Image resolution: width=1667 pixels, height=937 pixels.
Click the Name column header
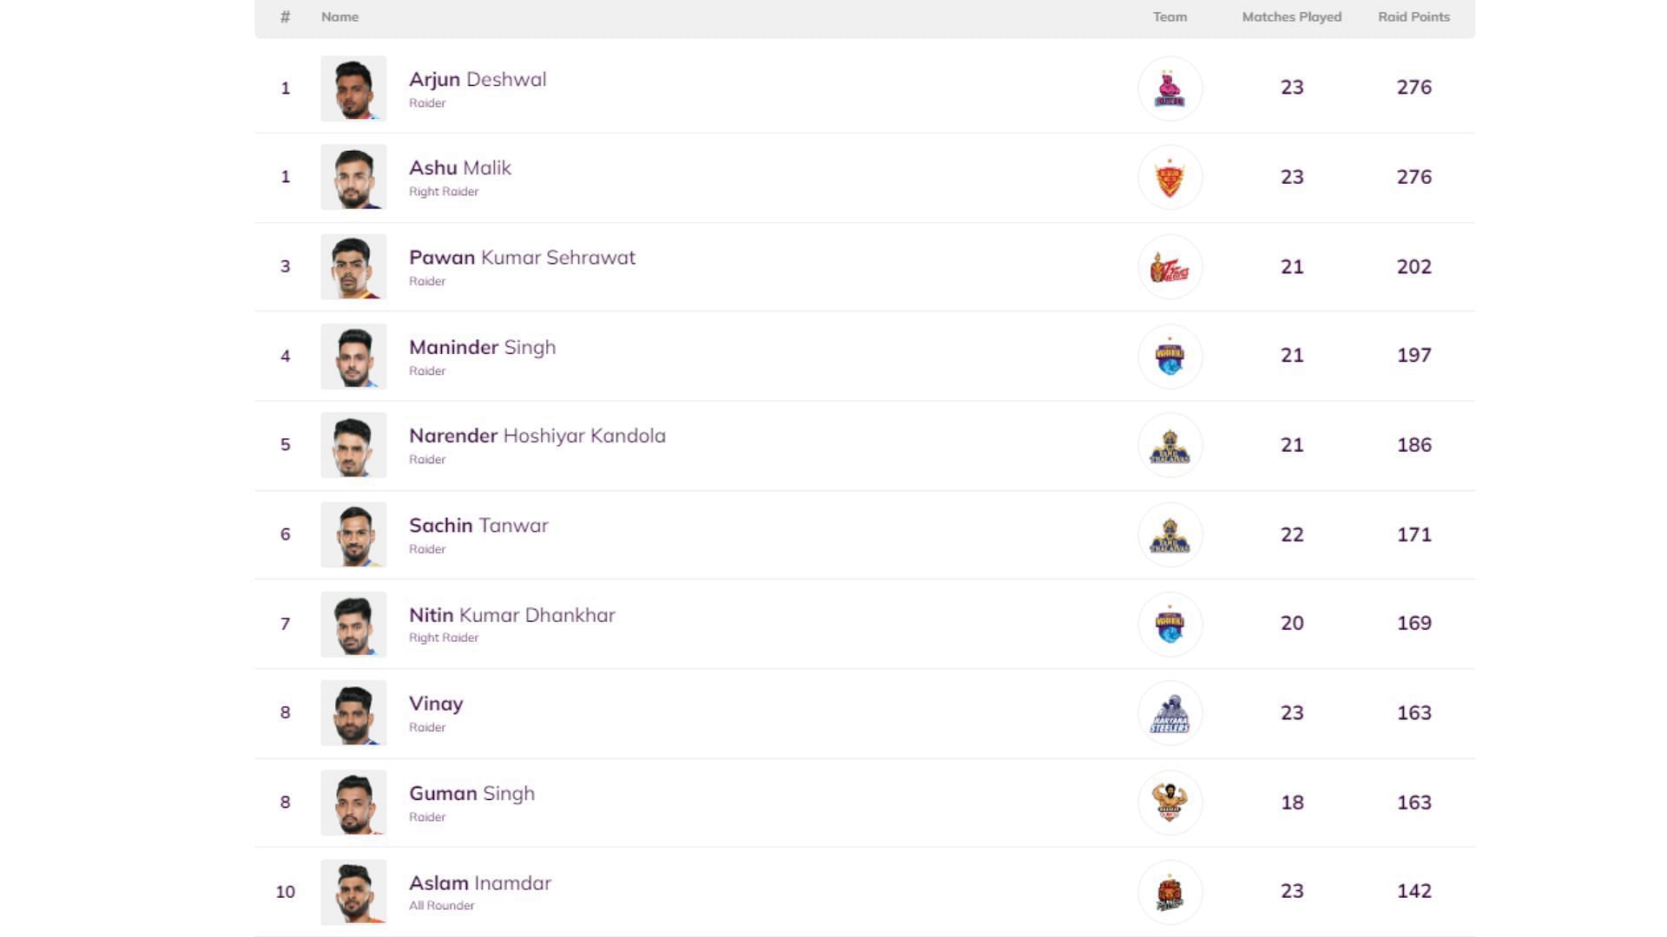tap(339, 17)
